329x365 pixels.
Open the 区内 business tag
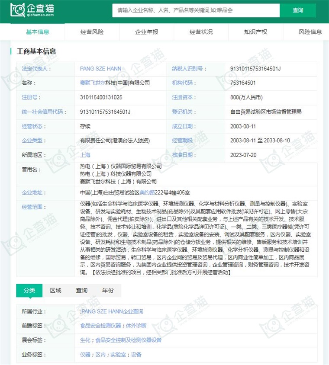(100, 355)
